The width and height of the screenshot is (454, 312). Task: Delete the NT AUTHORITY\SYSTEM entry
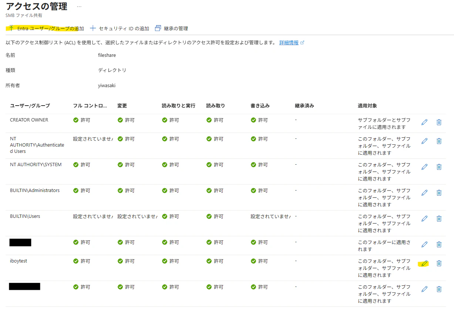tap(439, 167)
